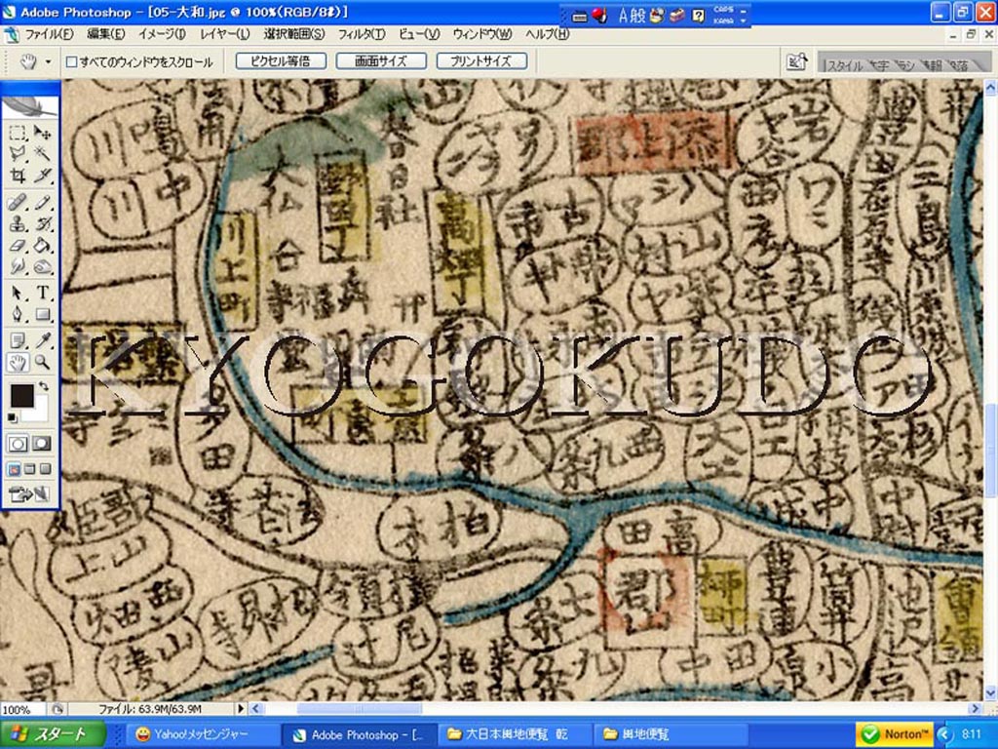Select the Slice tool
This screenshot has height=749, width=998.
click(x=42, y=175)
